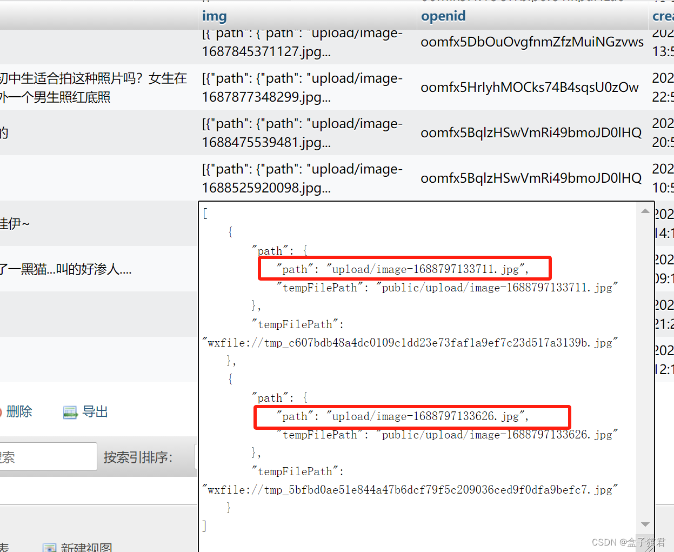The image size is (674, 552).
Task: Sort by the openid column header
Action: coord(443,16)
